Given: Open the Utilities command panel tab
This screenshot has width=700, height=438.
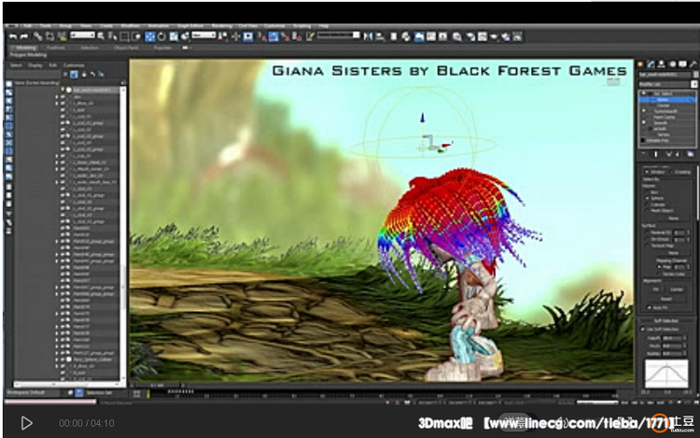Looking at the screenshot, I should click(x=693, y=64).
